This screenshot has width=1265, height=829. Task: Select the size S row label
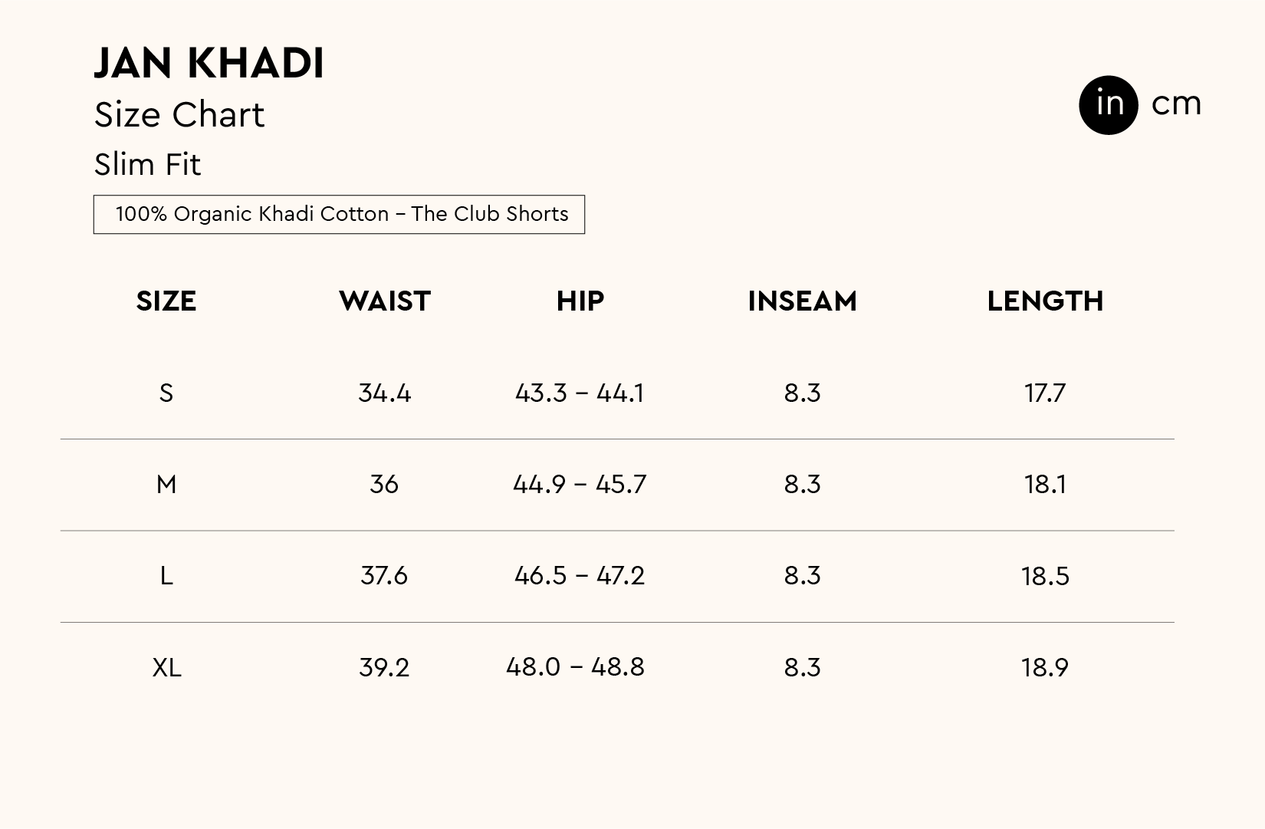pyautogui.click(x=166, y=393)
